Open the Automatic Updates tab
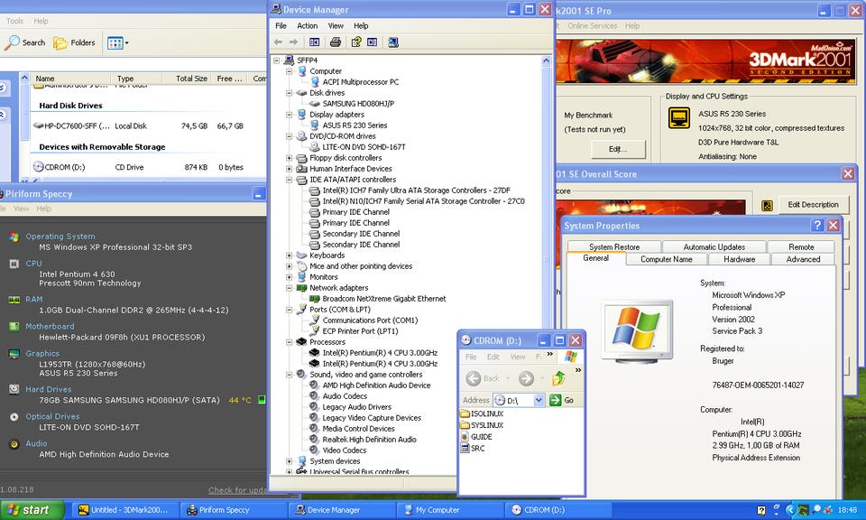The image size is (866, 520). point(714,247)
